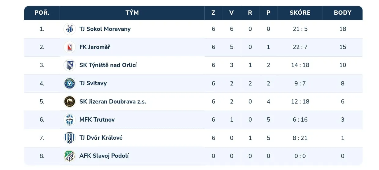Click the SK Jizeran Doubrava logo
379x170 pixels.
coord(69,102)
